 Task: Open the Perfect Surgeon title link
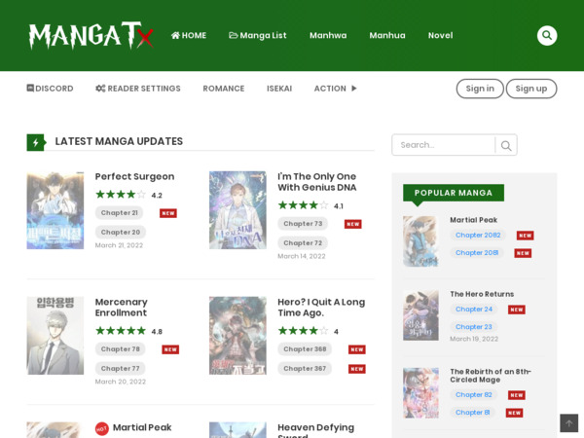[x=134, y=176]
